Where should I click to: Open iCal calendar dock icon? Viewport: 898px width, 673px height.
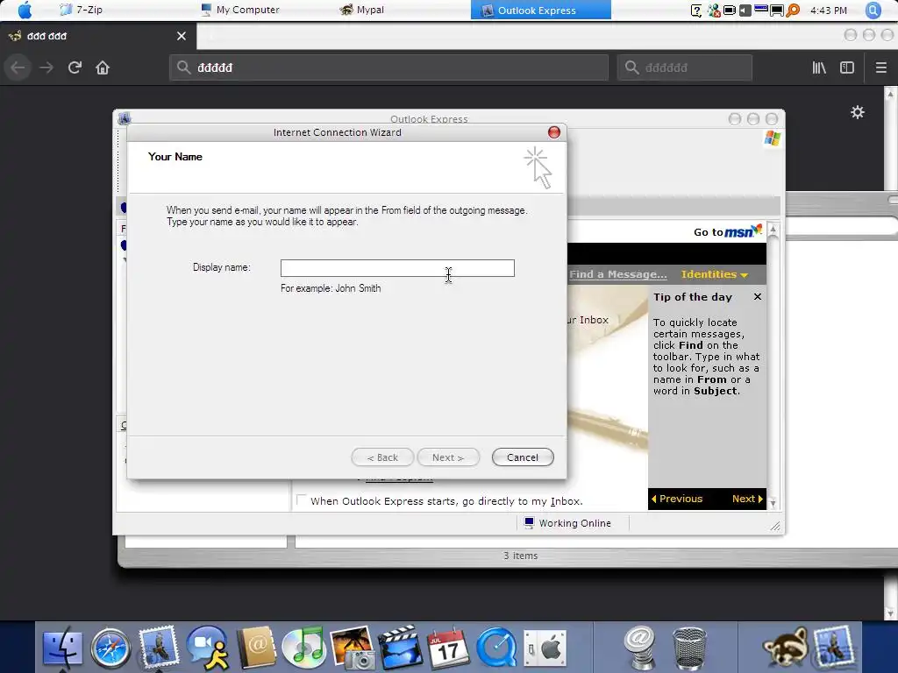(448, 648)
